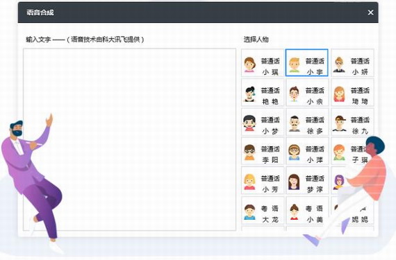Pick the 小妍 voice with glasses and suit
Image resolution: width=396 pixels, height=260 pixels.
(x=352, y=63)
